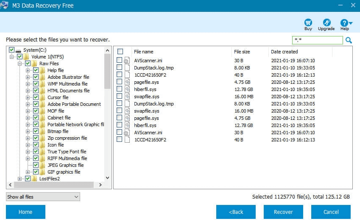Open the Help icon menu

[345, 23]
